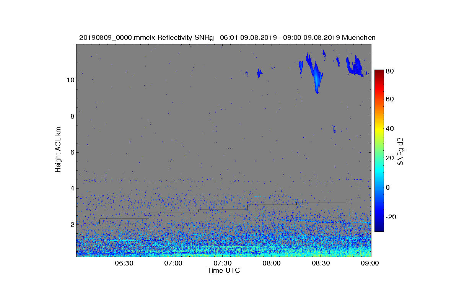Click the height tick label 10
The image size is (459, 306).
[70, 80]
